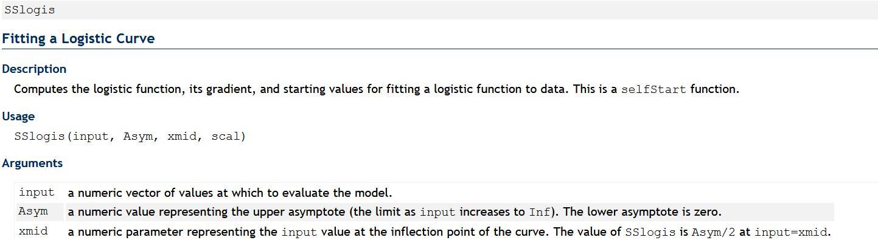The image size is (878, 240).
Task: Click the Usage section heading
Action: (x=18, y=116)
